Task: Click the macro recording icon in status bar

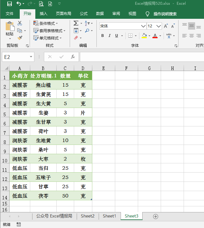Action: (18, 224)
